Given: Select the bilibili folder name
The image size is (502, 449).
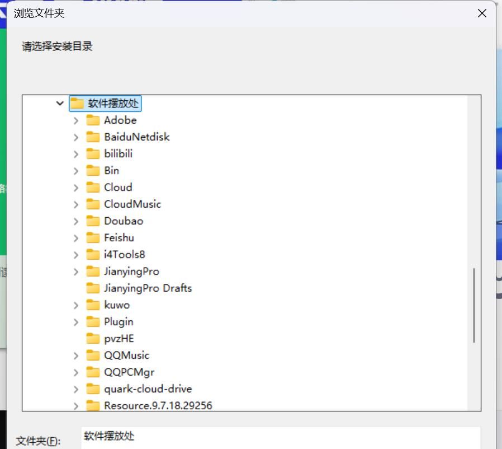Looking at the screenshot, I should [118, 153].
